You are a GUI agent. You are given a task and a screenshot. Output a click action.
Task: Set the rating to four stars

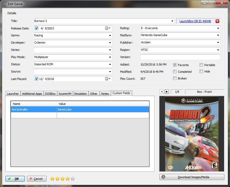point(68,179)
